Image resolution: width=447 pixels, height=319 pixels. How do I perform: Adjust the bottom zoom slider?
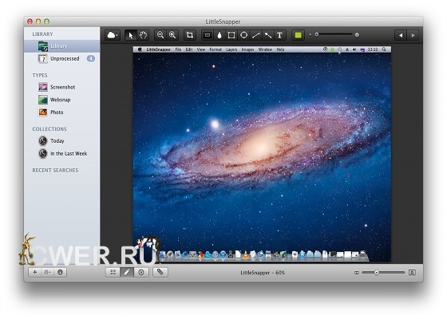pyautogui.click(x=383, y=273)
